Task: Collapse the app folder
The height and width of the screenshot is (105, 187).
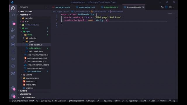Action: point(28,32)
